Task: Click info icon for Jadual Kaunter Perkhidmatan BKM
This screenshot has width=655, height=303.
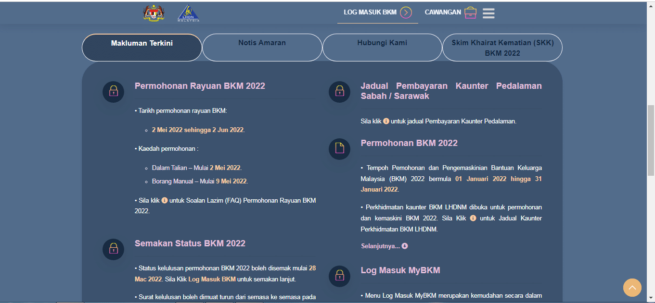Action: (x=473, y=218)
